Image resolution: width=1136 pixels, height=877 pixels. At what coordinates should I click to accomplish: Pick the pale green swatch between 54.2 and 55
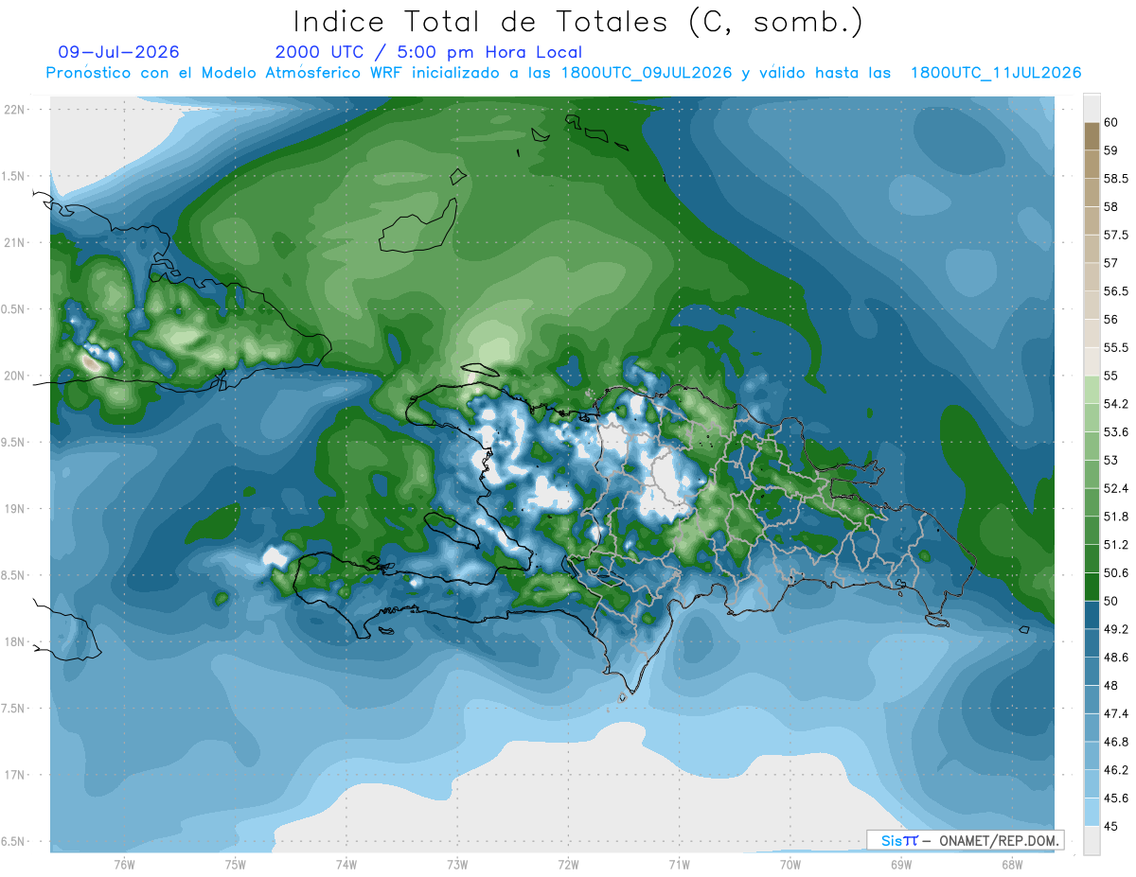click(1092, 390)
